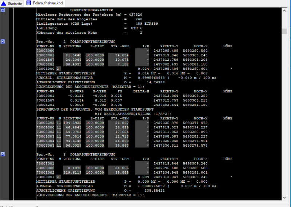291x207 pixels.
Task: Click the Richtung field with value 21.5640
Action: 73,55
